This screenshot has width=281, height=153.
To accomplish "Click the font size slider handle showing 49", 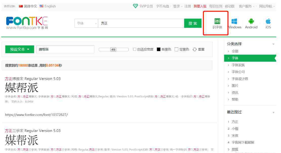I will pos(113,49).
